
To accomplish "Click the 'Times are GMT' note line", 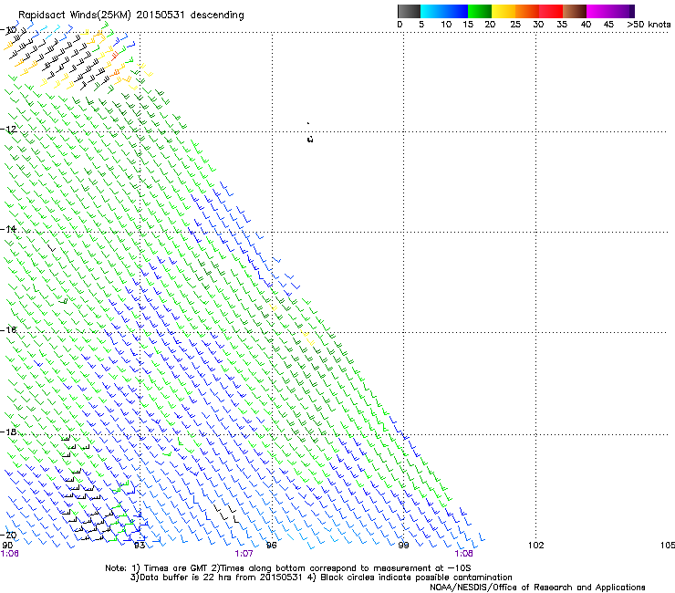I will (x=288, y=568).
